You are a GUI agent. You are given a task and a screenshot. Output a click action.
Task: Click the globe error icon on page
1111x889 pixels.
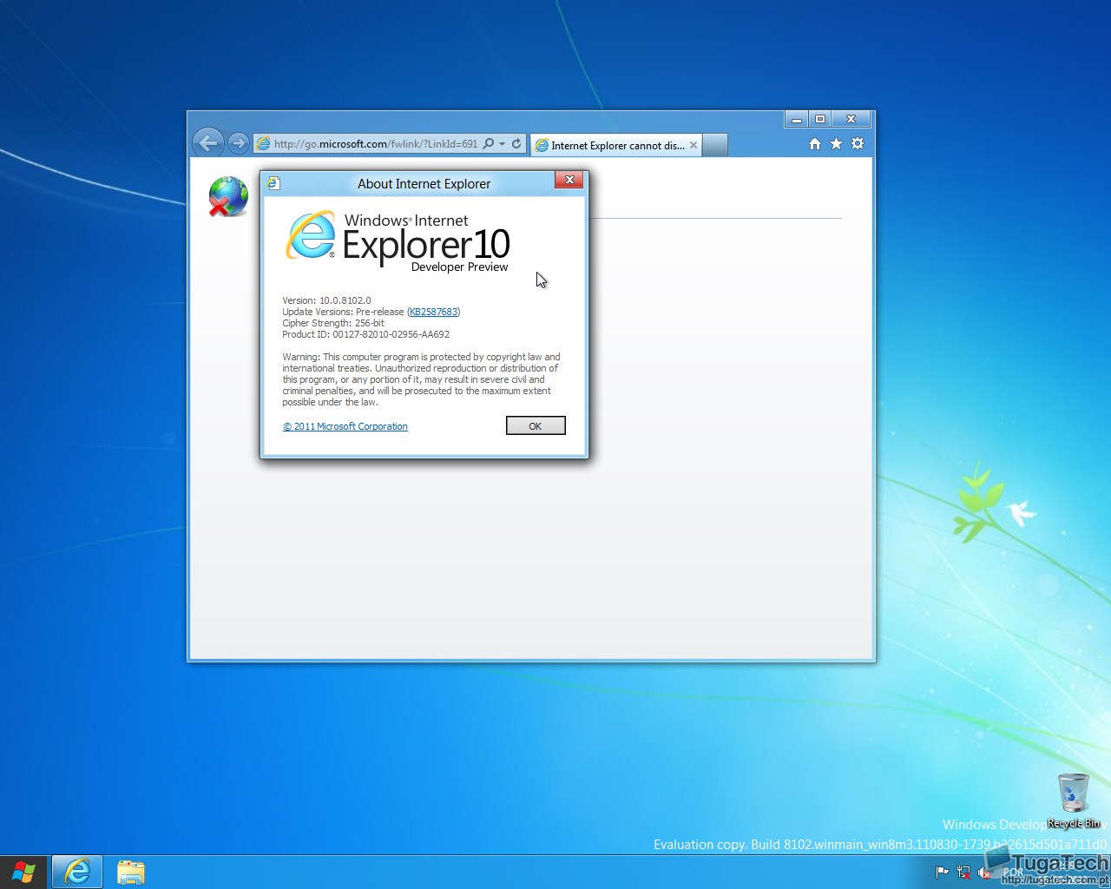[x=228, y=196]
